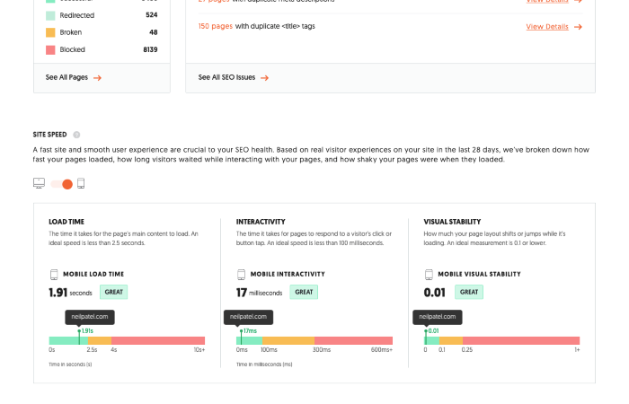
Task: Click the arrow beside duplicate title View Details
Action: tap(578, 27)
